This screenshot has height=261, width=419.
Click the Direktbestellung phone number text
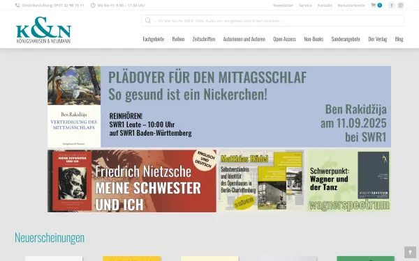coord(53,6)
